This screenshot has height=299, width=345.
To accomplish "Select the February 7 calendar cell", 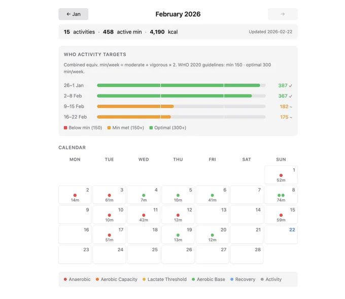I will click(247, 195).
